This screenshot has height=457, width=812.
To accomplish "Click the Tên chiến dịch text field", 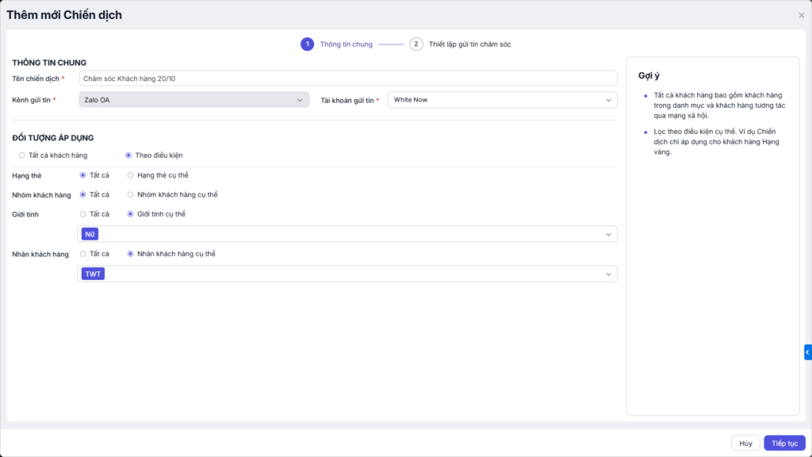I will point(347,78).
